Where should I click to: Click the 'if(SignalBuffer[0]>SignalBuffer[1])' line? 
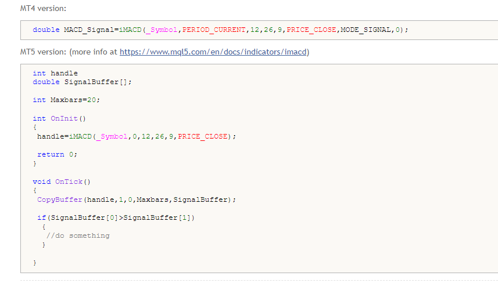(x=116, y=217)
